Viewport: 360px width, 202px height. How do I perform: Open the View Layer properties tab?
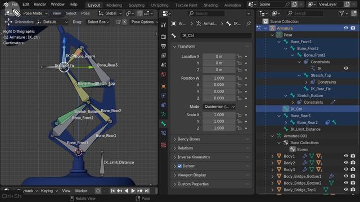click(164, 56)
